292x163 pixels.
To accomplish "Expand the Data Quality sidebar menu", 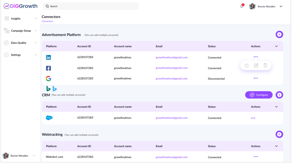I will [x=21, y=43].
